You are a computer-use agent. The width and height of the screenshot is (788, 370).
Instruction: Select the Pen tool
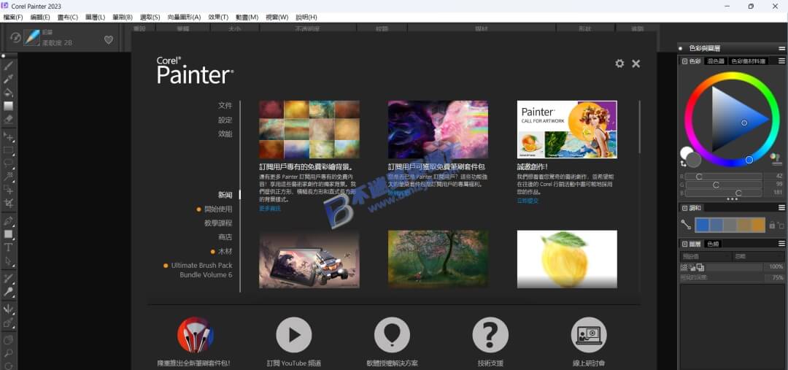click(9, 220)
